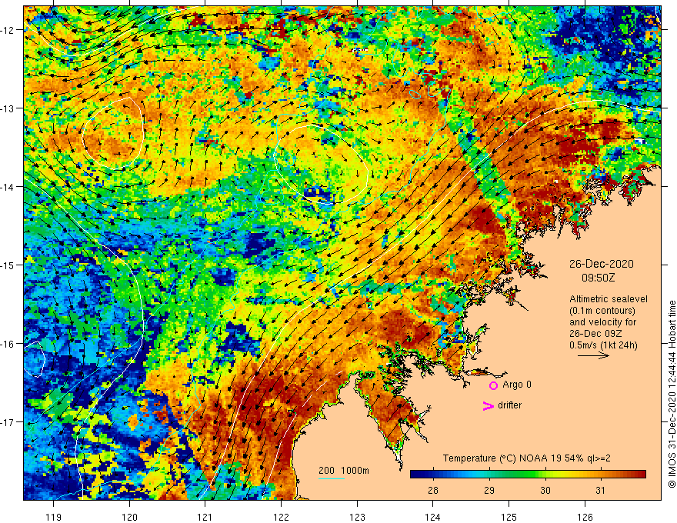677x523 pixels.
Task: Click latitude label '-15' on the axis
Action: click(8, 265)
